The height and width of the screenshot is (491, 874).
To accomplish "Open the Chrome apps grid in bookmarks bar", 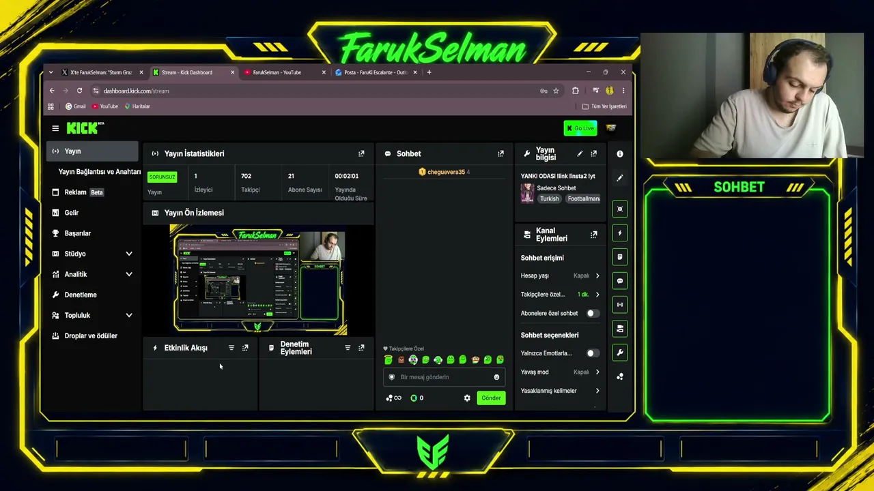I will click(x=51, y=106).
